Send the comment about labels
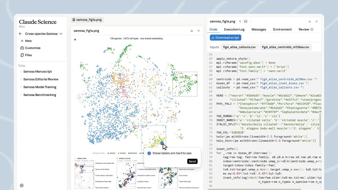Image resolution: width=338 pixels, height=190 pixels. [192, 161]
